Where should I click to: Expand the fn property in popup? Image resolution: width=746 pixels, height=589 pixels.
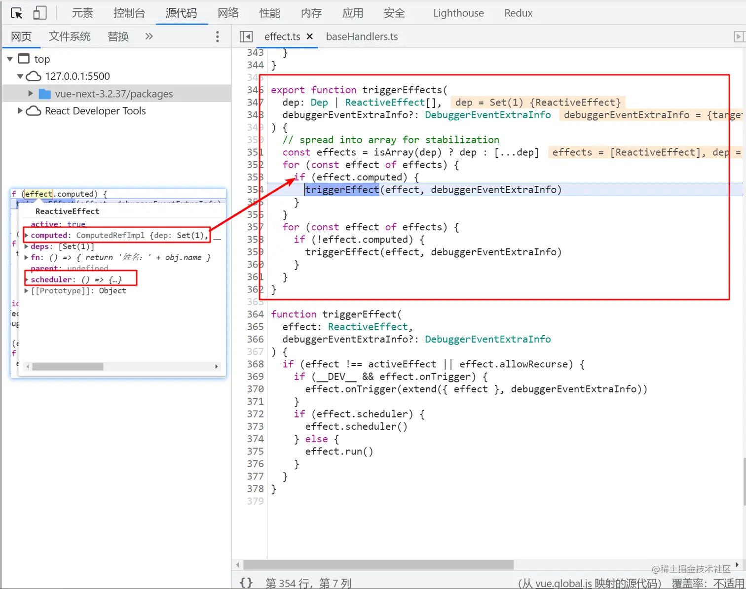tap(27, 257)
